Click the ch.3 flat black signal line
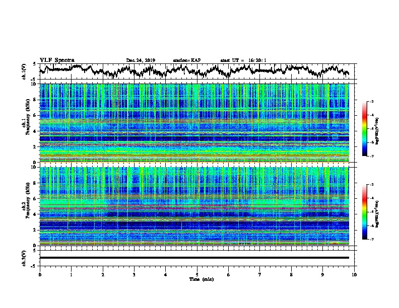399x308 pixels. [194, 258]
